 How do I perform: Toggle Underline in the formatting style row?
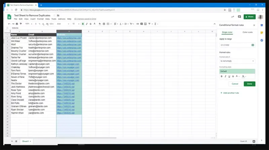[x=229, y=76]
